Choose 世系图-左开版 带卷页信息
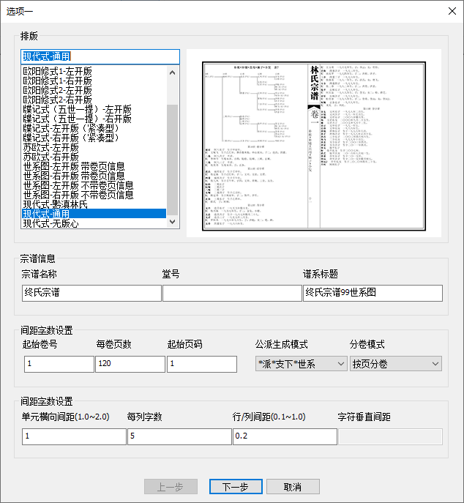Image resolution: width=464 pixels, height=503 pixels. pos(94,166)
